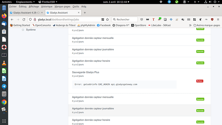Open OpenStore bookmark

139,25
